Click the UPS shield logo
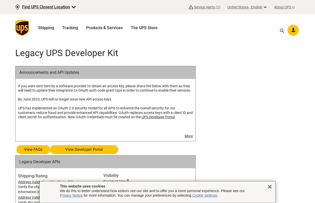This screenshot has width=315, height=203. click(22, 28)
